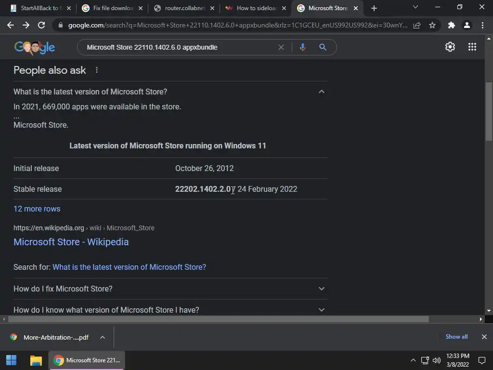Open File Explorer from the taskbar
493x370 pixels.
coord(36,360)
